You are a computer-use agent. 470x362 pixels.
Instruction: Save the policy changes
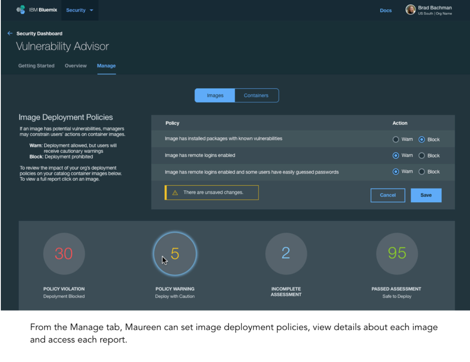pyautogui.click(x=426, y=195)
